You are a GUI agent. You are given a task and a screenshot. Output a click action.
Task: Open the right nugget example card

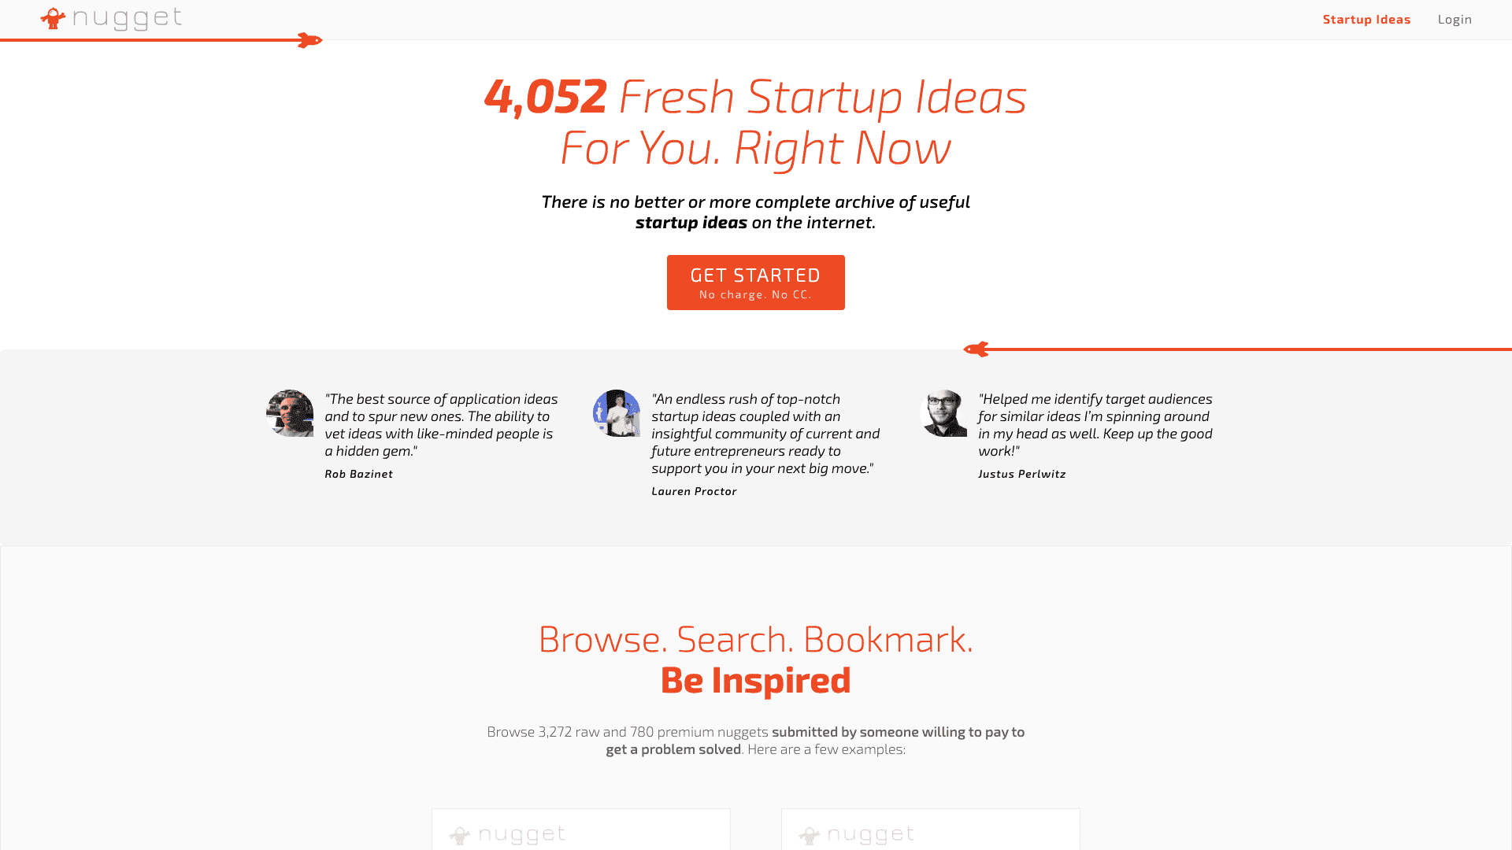tap(931, 830)
